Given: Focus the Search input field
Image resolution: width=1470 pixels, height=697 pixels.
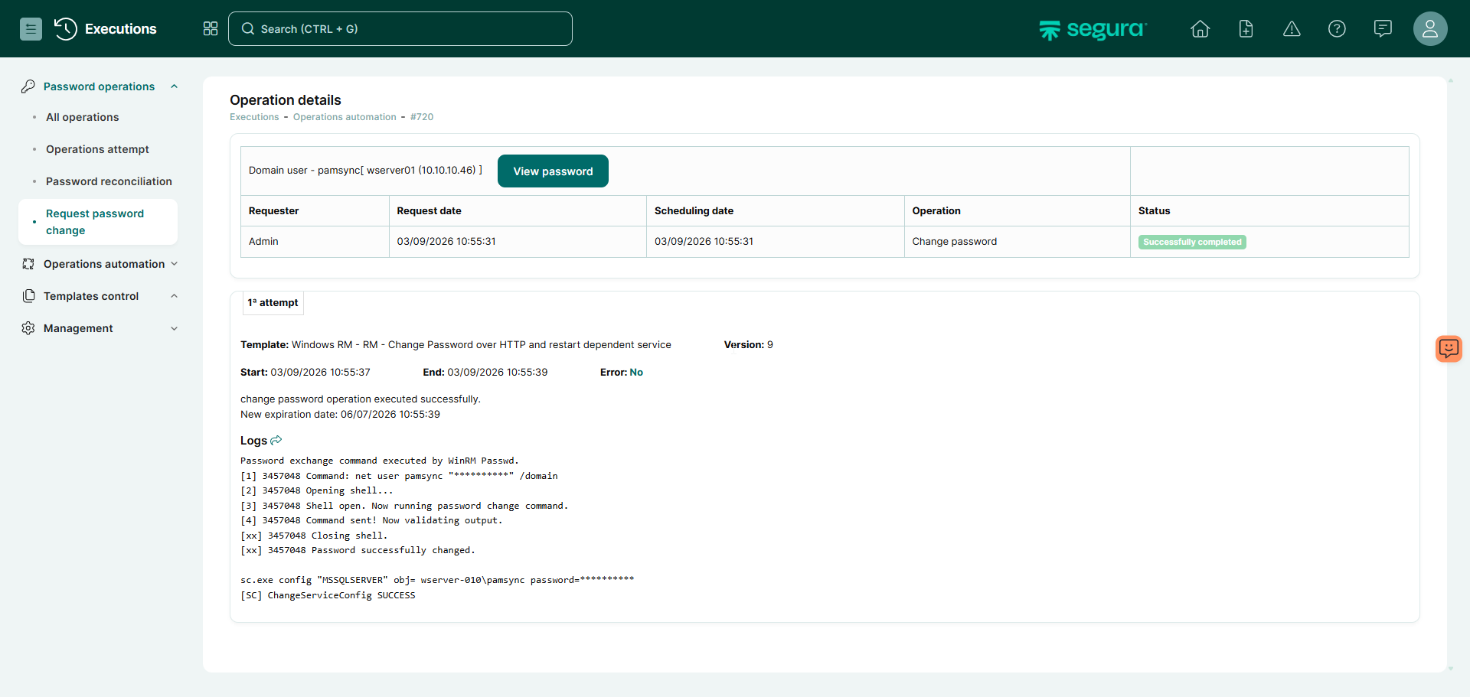Looking at the screenshot, I should click(x=400, y=29).
